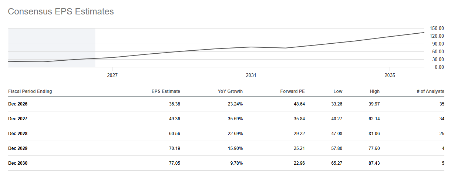The width and height of the screenshot is (451, 171).
Task: Sort by the EPS Estimate column header
Action: coord(165,91)
